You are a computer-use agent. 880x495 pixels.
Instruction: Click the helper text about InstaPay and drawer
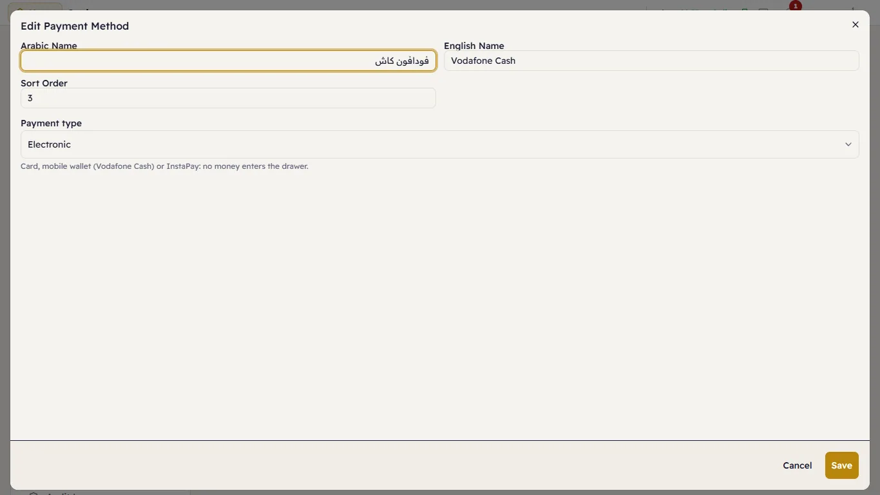point(164,166)
